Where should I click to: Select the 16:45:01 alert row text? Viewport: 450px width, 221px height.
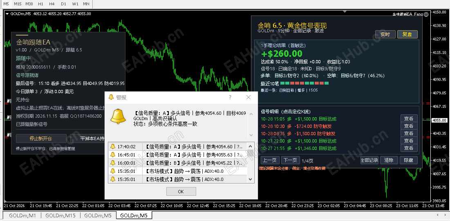click(194, 155)
